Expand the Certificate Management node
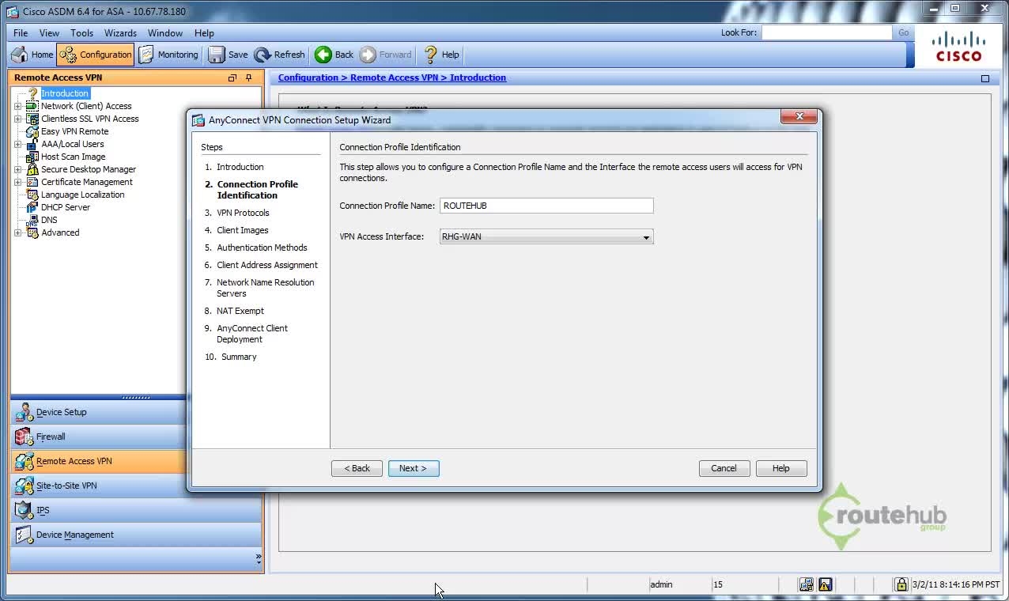 coord(17,182)
